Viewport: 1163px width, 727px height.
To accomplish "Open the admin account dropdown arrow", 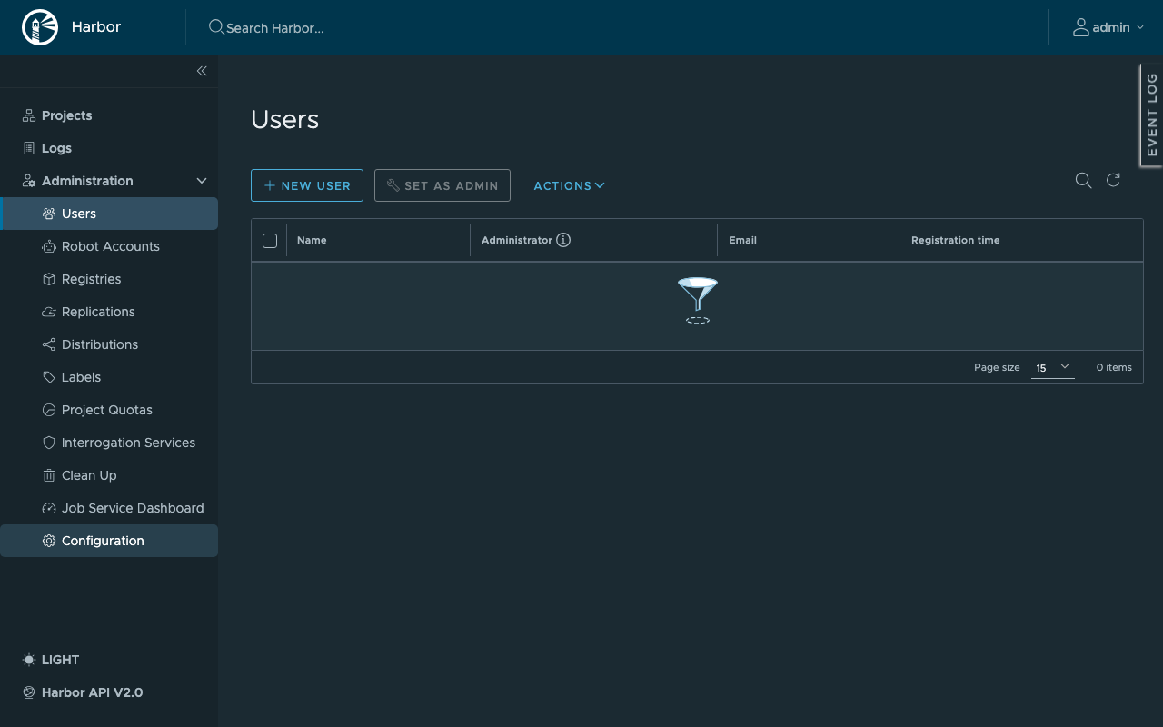I will pyautogui.click(x=1139, y=28).
